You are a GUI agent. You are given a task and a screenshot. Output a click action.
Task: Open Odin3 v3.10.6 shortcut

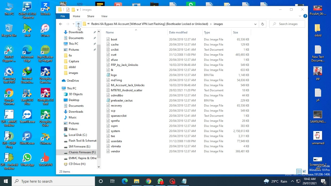27,11
